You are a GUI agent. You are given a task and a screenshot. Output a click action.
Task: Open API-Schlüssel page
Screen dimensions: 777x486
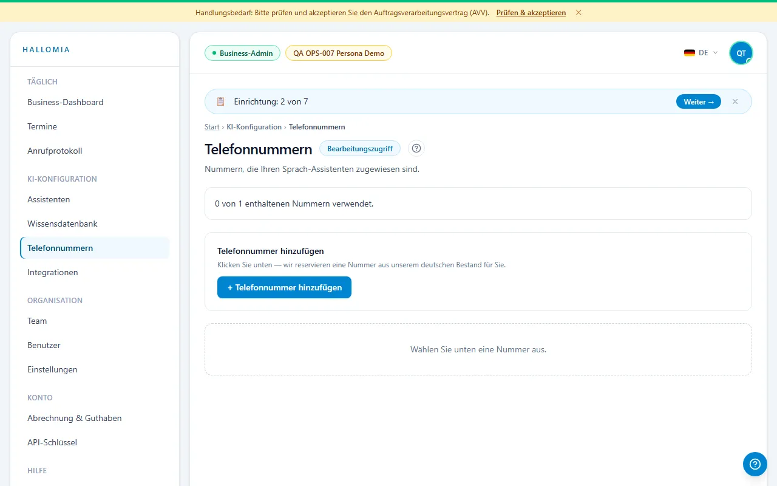coord(95,442)
